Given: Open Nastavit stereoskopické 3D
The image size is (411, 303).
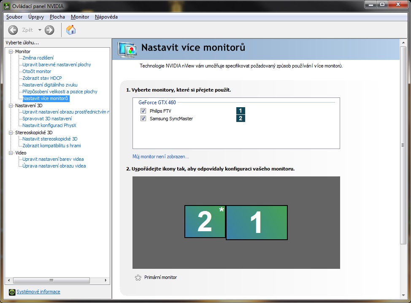Looking at the screenshot, I should click(x=50, y=139).
